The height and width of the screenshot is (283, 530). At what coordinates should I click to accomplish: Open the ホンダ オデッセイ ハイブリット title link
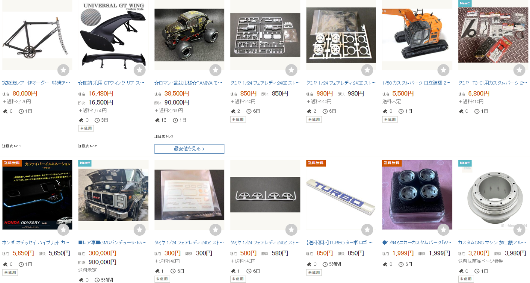36,242
